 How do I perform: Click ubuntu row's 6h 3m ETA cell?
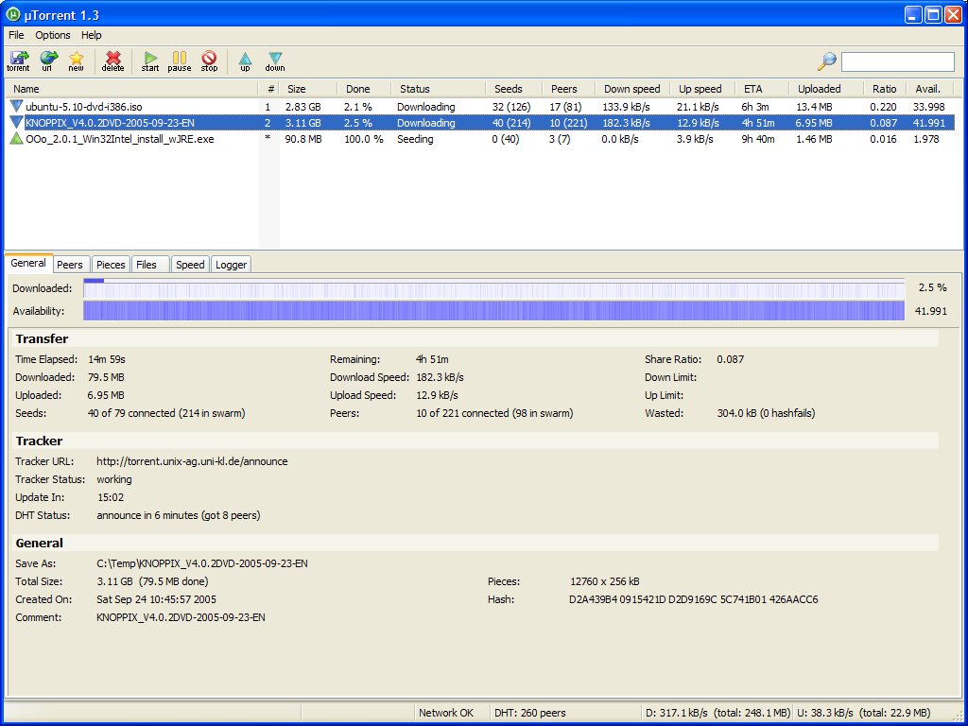point(755,106)
